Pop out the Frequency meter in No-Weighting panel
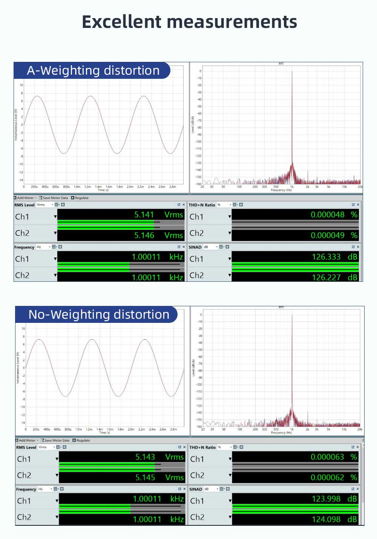This screenshot has width=377, height=539. click(x=179, y=489)
